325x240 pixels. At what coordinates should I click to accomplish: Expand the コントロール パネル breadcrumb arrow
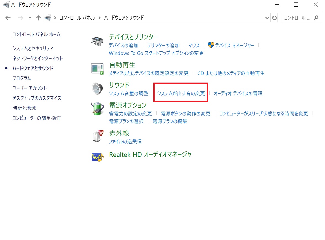[99, 18]
